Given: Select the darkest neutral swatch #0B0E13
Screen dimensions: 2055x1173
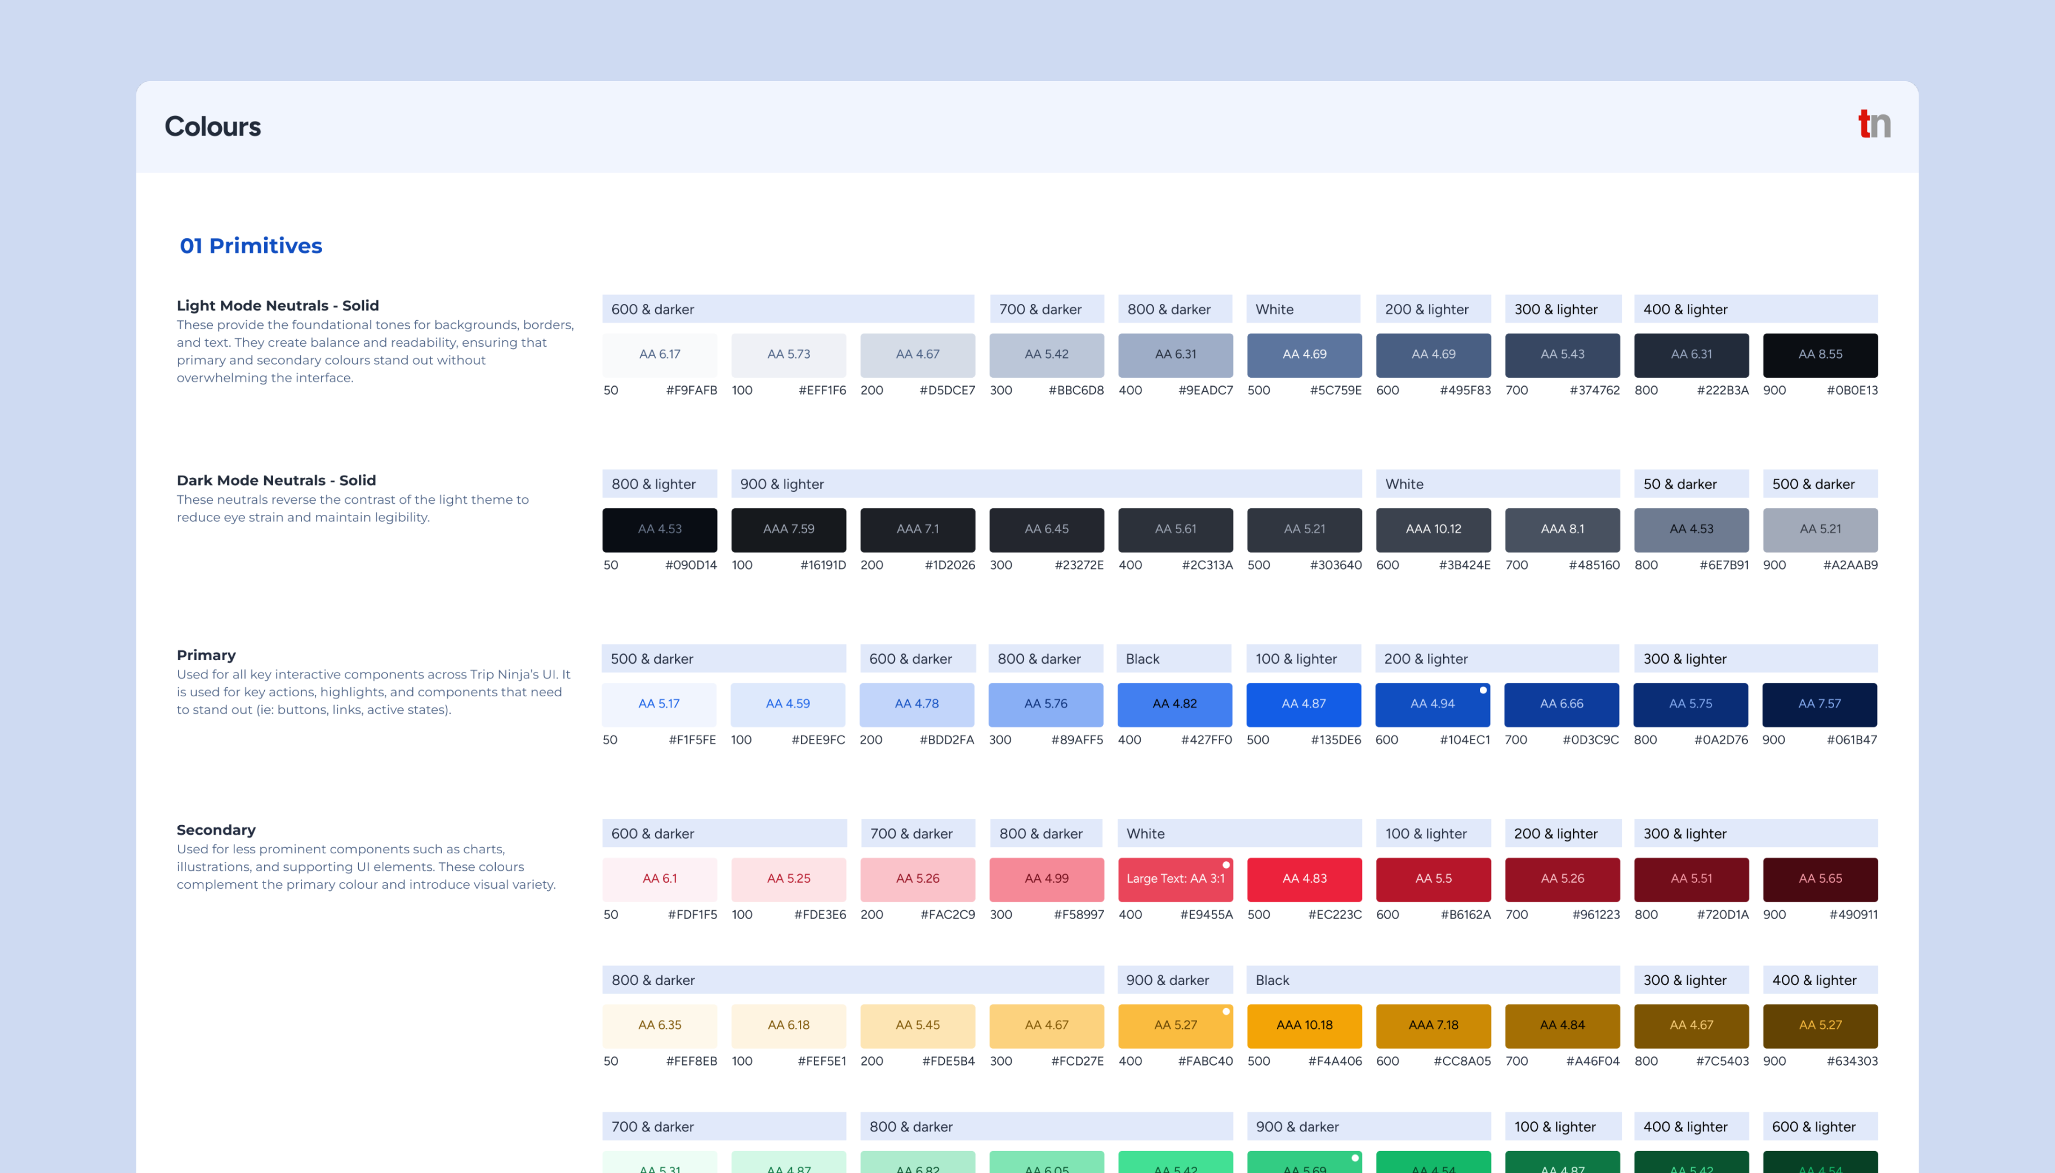Looking at the screenshot, I should tap(1820, 355).
